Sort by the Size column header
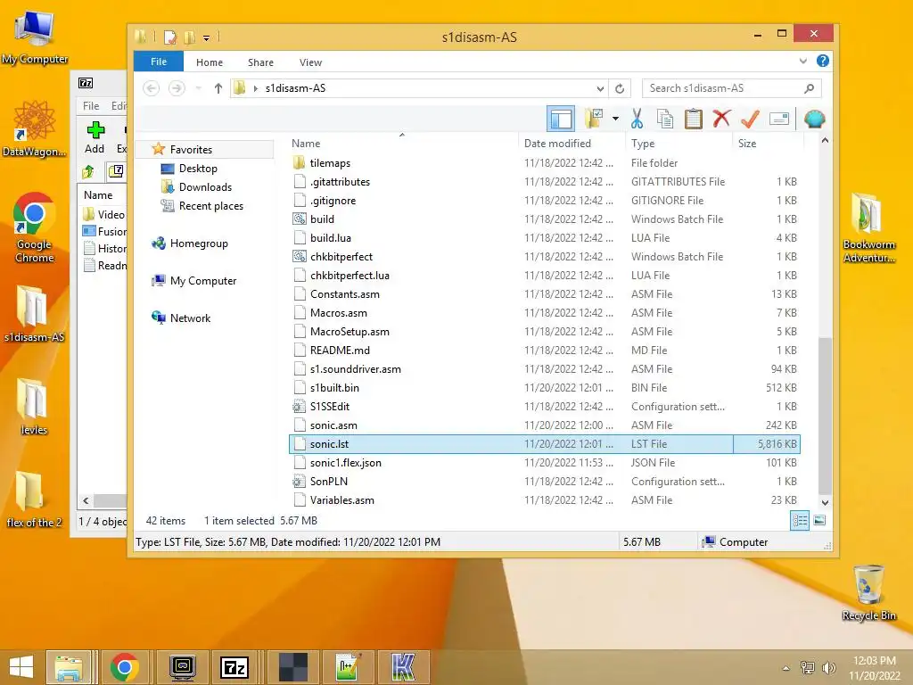Screen dimensions: 913x685 (747, 144)
